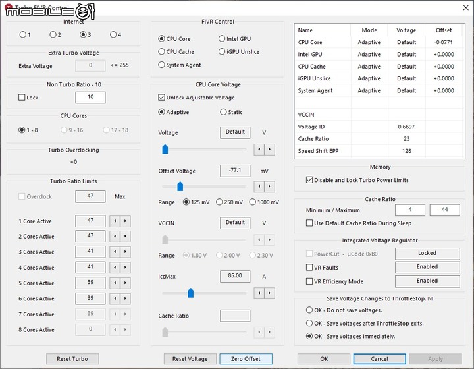Decrease Voltage with left arrow
The width and height of the screenshot is (474, 369).
click(259, 149)
